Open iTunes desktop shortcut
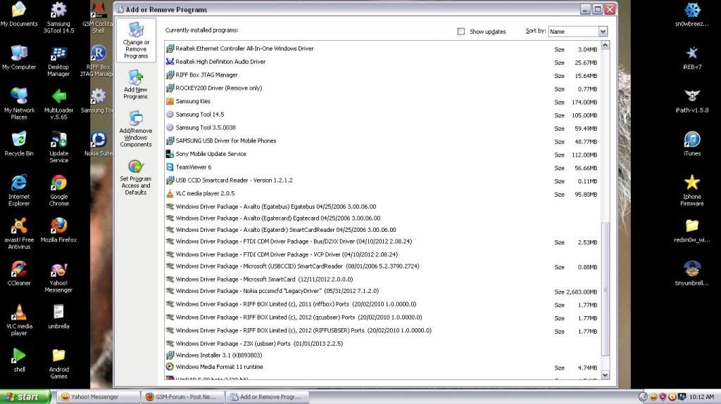This screenshot has width=721, height=404. coord(692,139)
